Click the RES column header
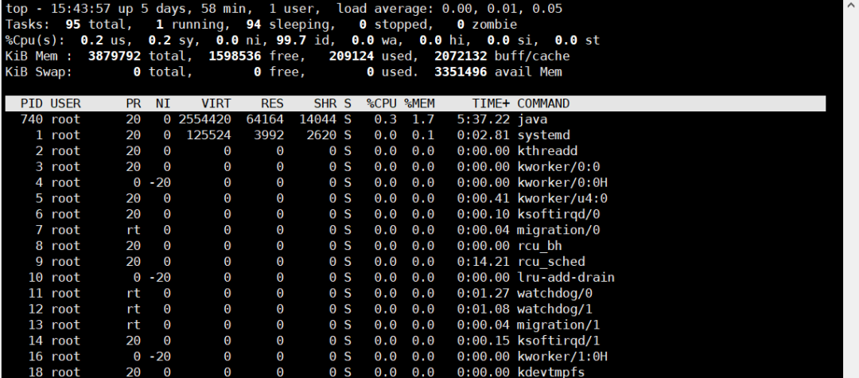The height and width of the screenshot is (378, 859). point(273,103)
